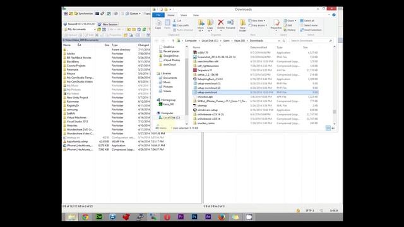
Task: Click the home directory icon in WinSCP
Action: pos(139,30)
